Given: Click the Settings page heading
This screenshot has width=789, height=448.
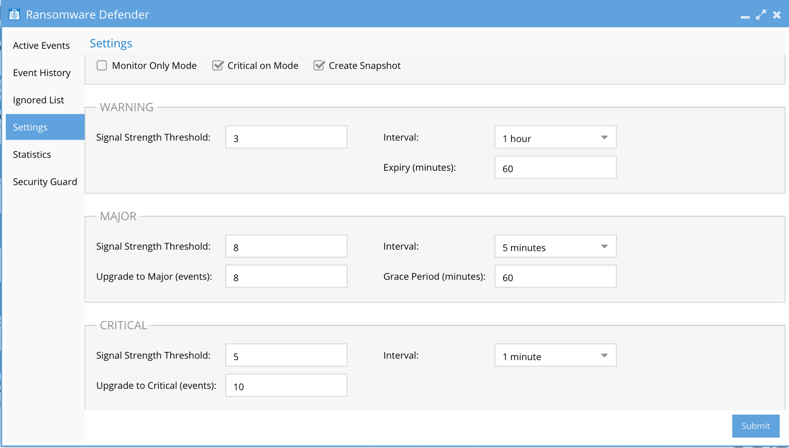Looking at the screenshot, I should [111, 43].
